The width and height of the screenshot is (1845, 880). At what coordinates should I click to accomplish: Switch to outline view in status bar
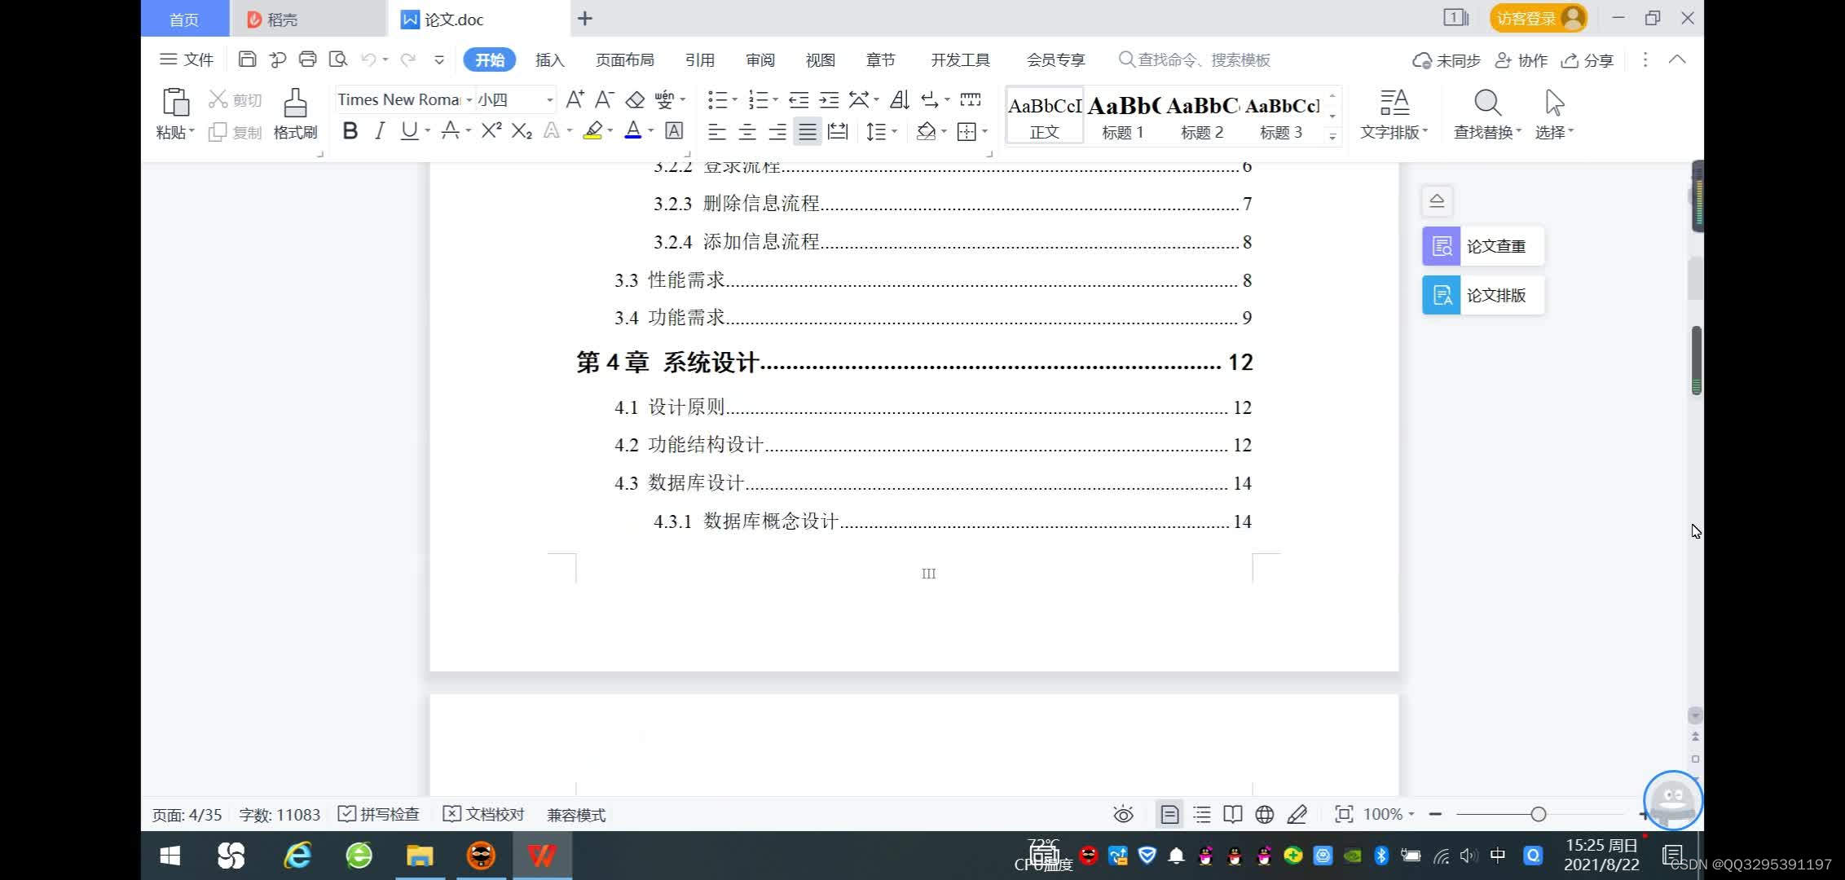(1201, 814)
